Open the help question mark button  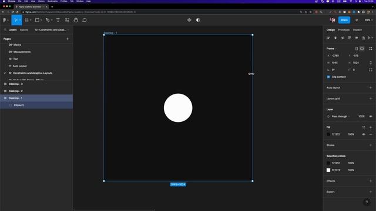pyautogui.click(x=367, y=202)
